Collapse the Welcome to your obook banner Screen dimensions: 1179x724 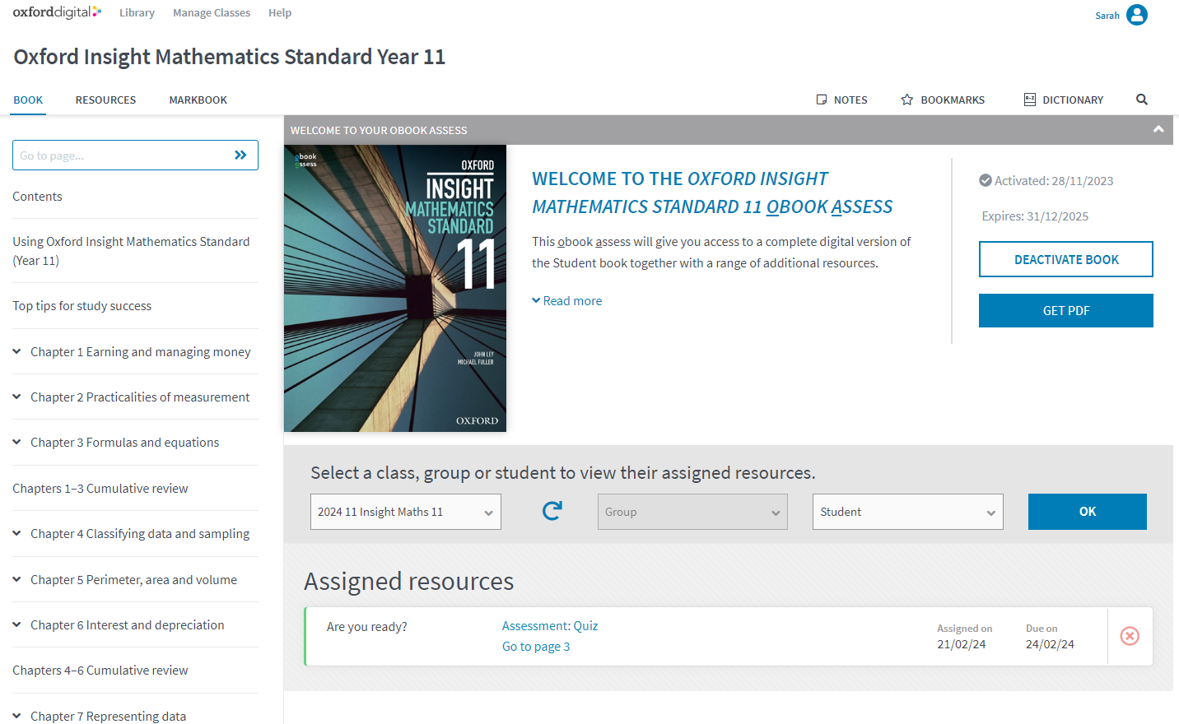click(x=1158, y=129)
